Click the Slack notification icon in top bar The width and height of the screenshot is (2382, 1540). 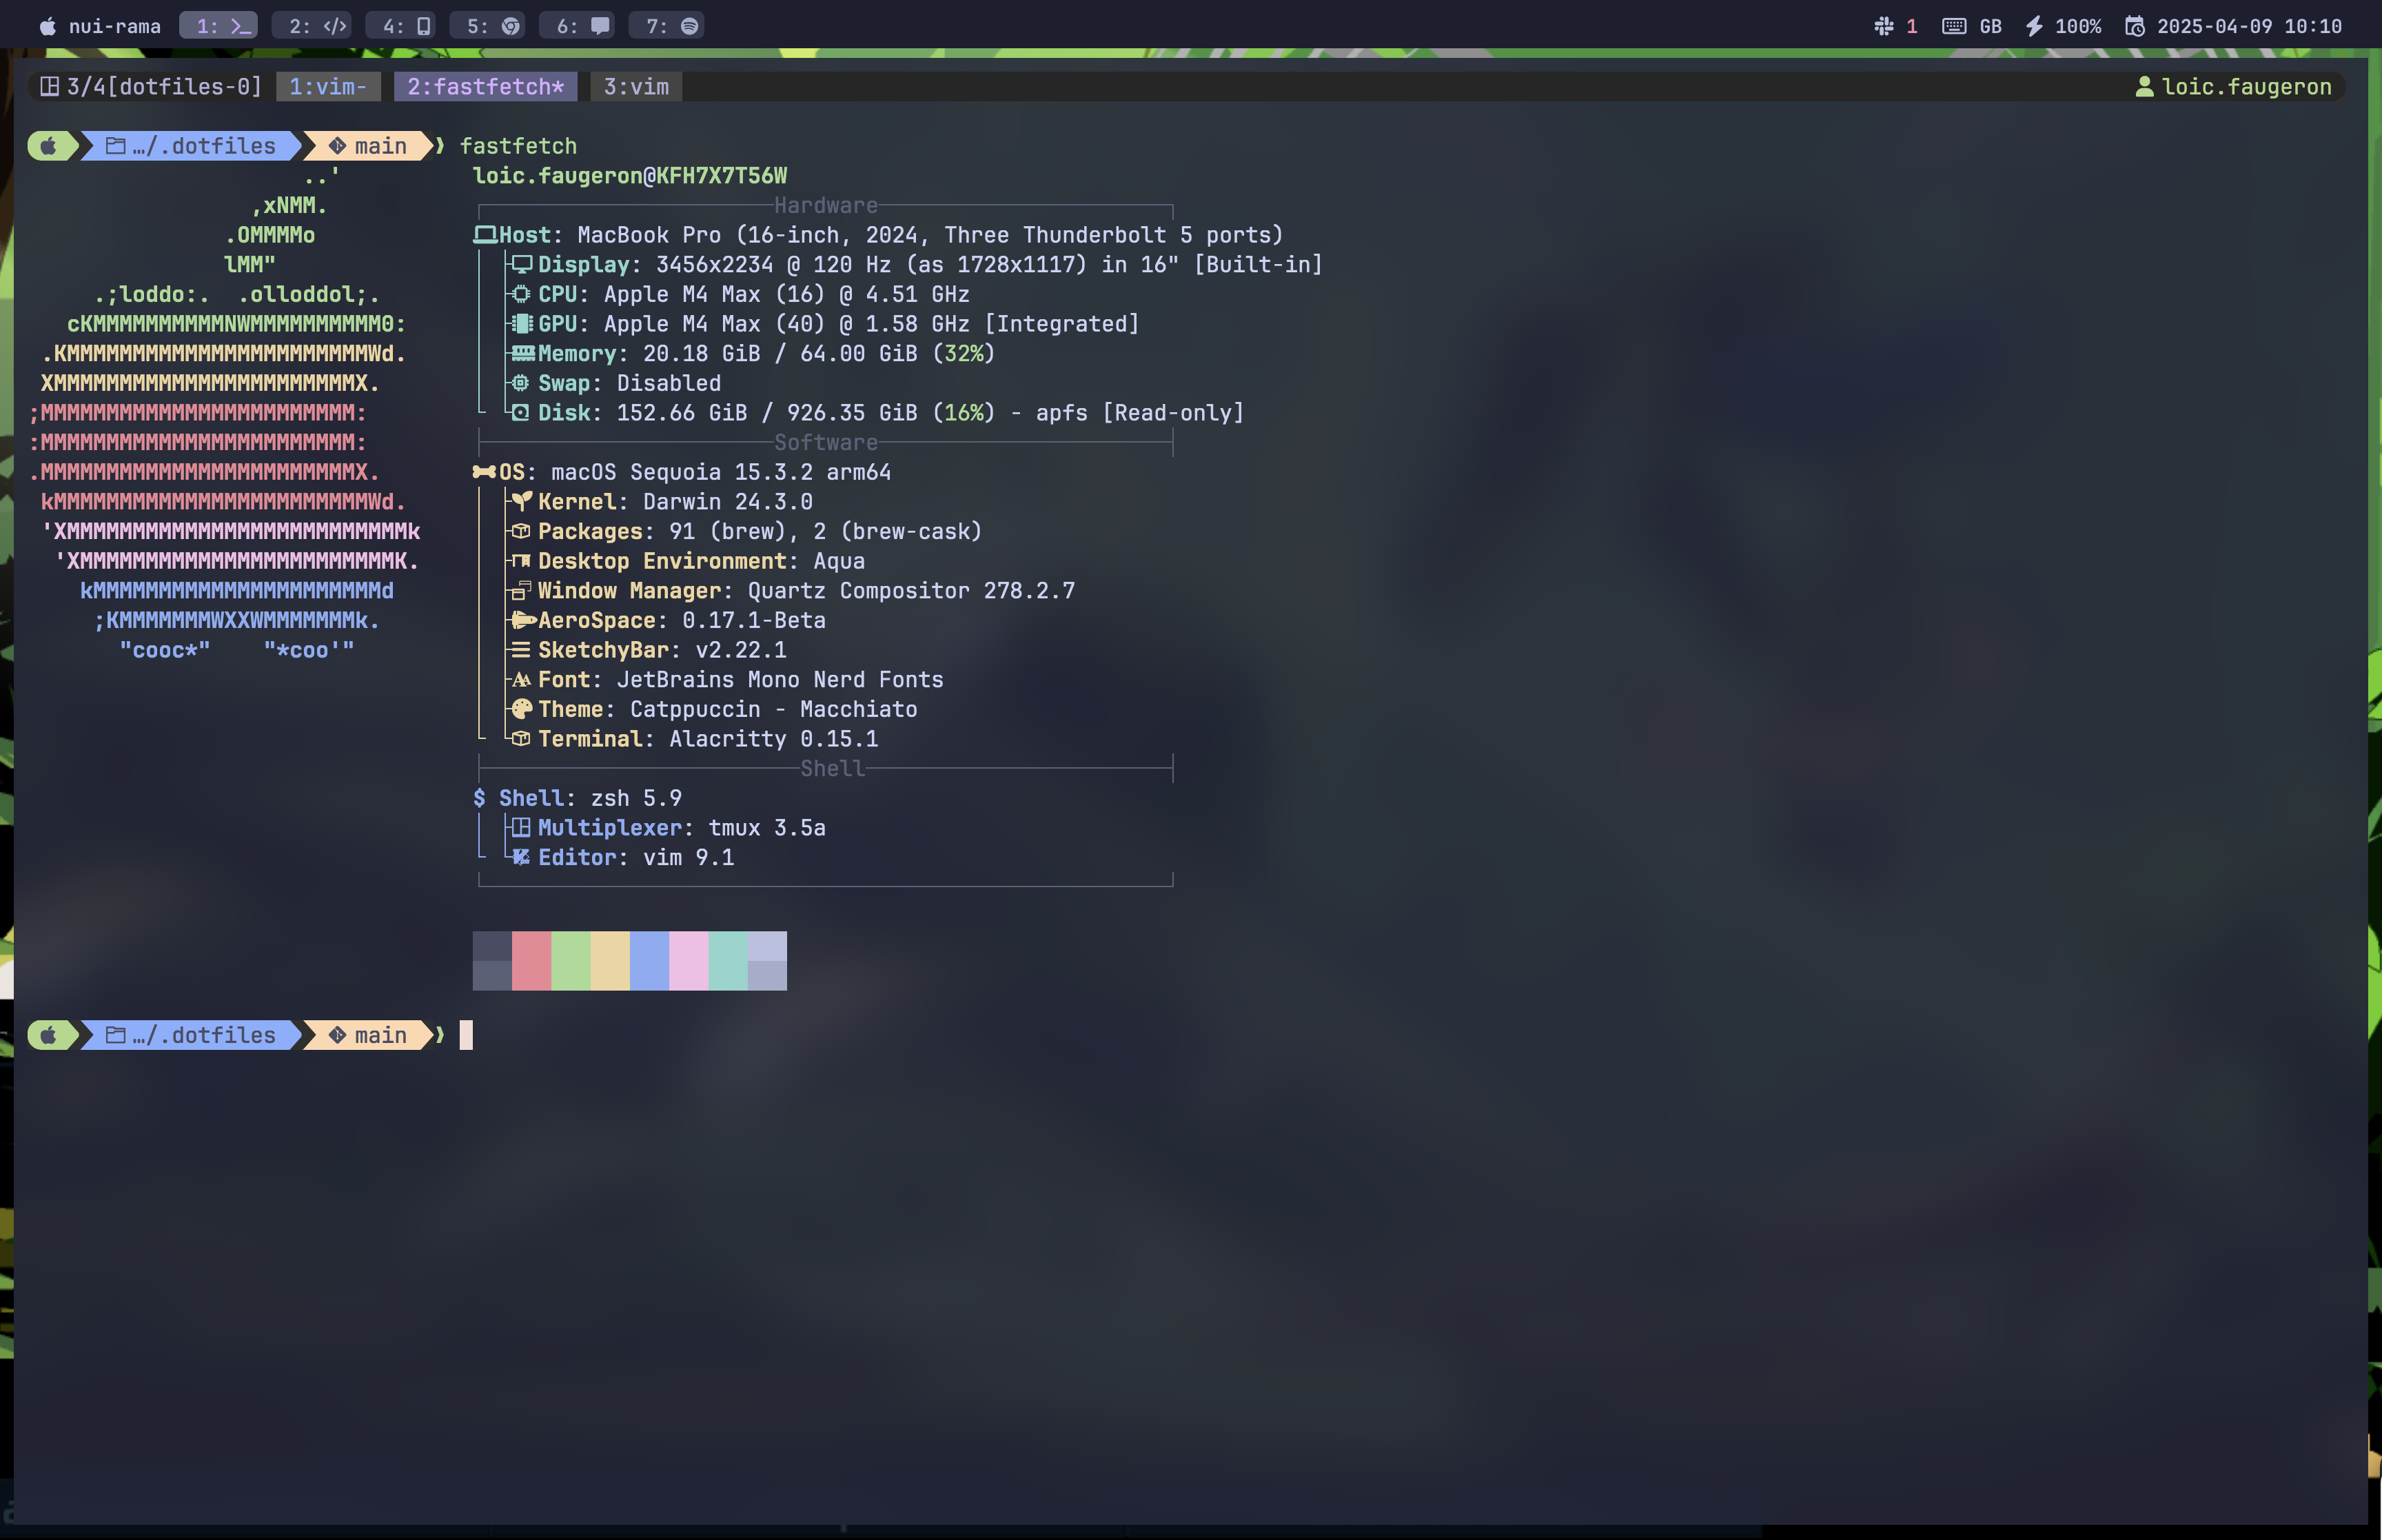[1883, 26]
